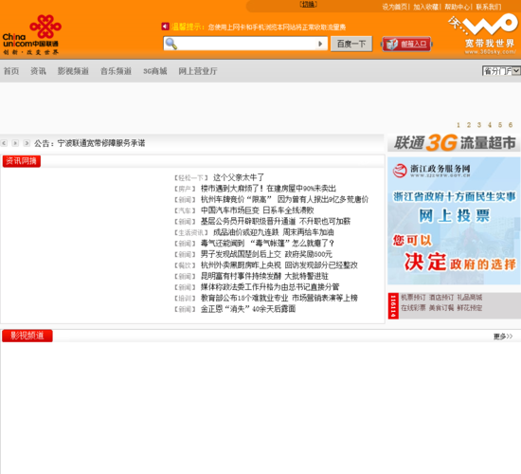Open the 影视频道 menu item

[73, 71]
